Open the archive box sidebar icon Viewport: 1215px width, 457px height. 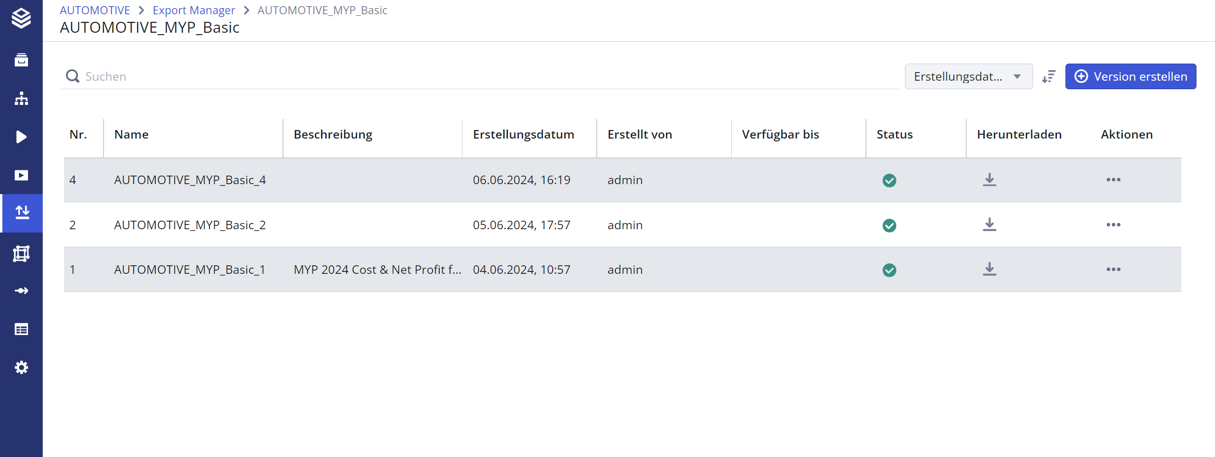[21, 60]
